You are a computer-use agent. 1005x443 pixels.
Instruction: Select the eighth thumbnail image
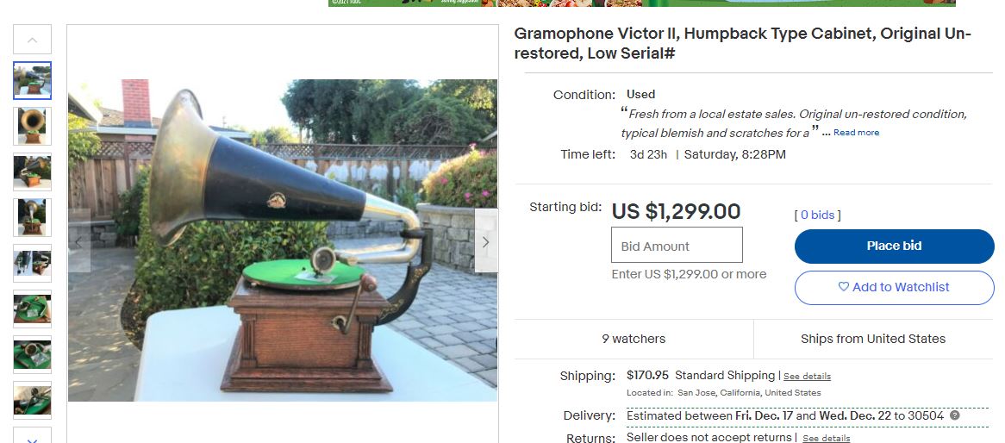coord(32,400)
